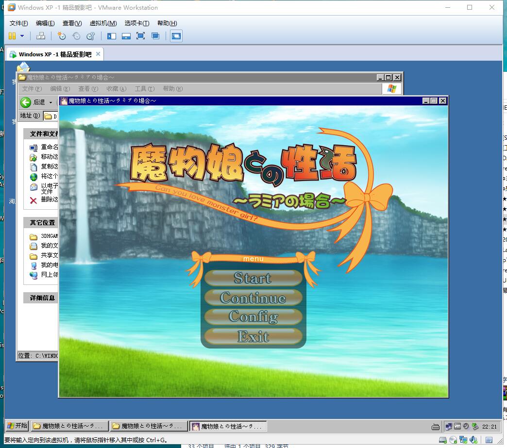Toggle the console view button
Screen dimensions: 507x448
176,36
